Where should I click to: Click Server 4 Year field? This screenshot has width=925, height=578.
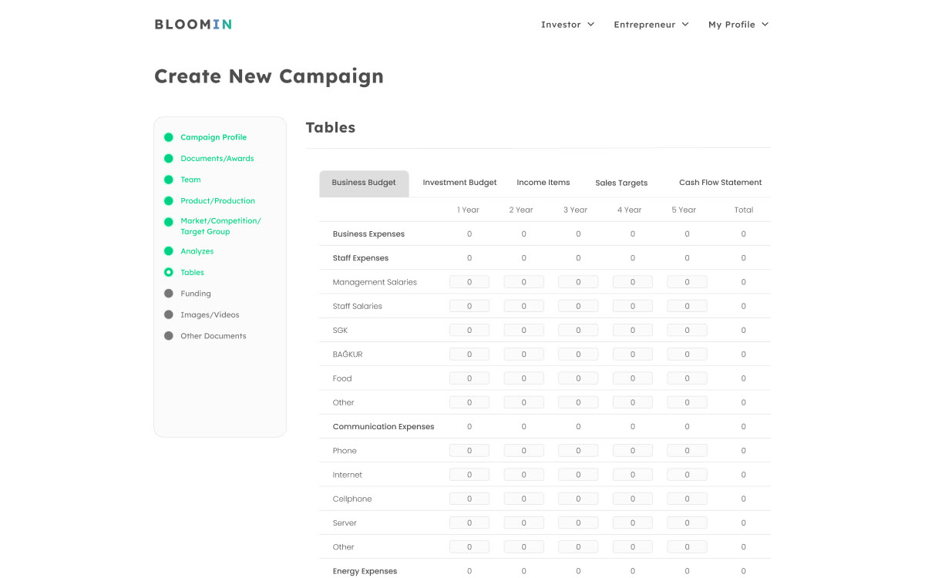pyautogui.click(x=633, y=523)
